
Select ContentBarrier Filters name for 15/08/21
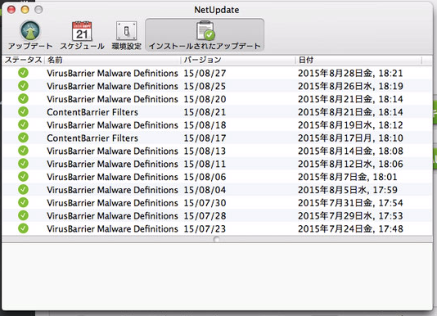click(92, 112)
